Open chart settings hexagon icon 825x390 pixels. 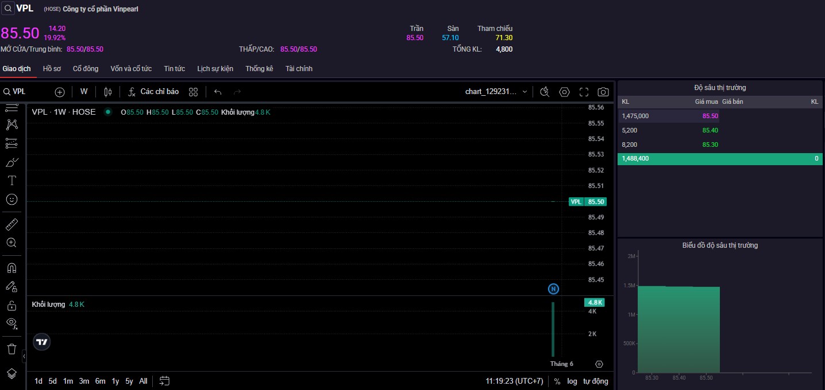[x=564, y=92]
